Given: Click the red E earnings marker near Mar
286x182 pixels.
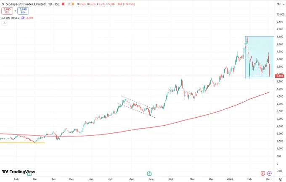Looking at the screenshot, I should tap(262, 174).
